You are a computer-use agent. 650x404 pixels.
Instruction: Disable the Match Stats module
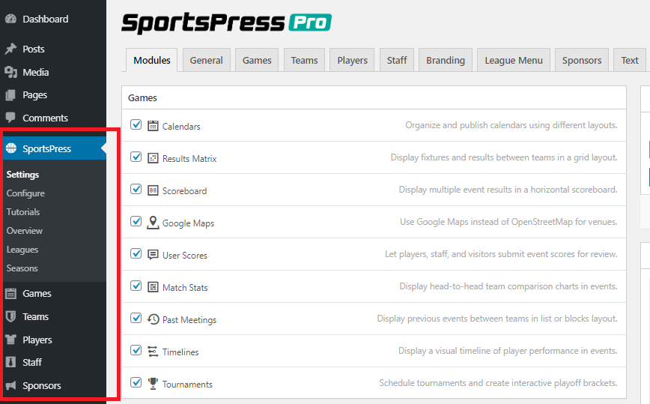click(x=136, y=286)
